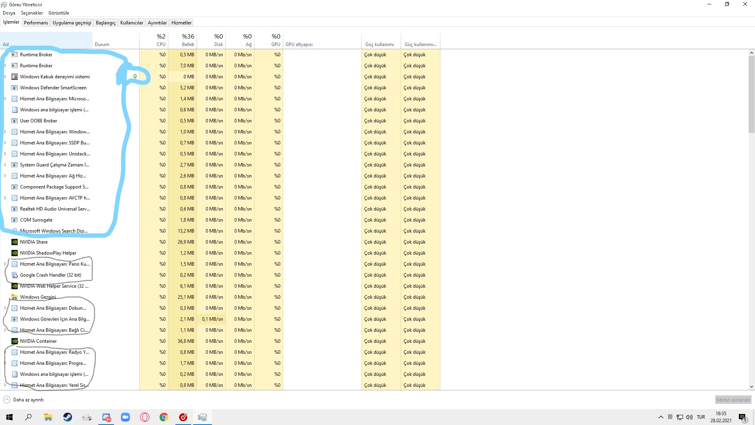Open the Windows Start menu
This screenshot has width=755, height=425.
(x=9, y=417)
